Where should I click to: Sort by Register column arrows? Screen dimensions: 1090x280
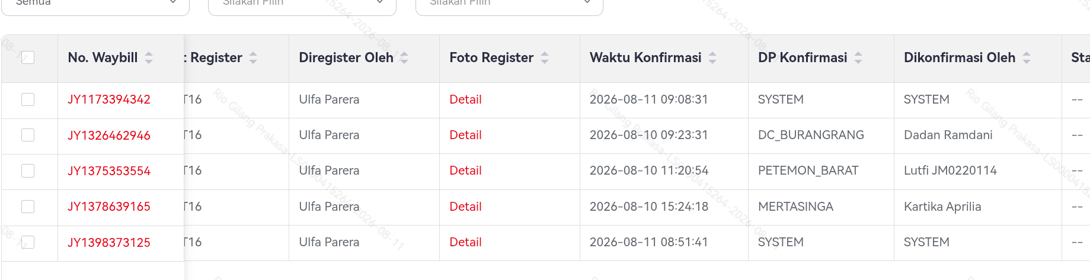click(253, 58)
